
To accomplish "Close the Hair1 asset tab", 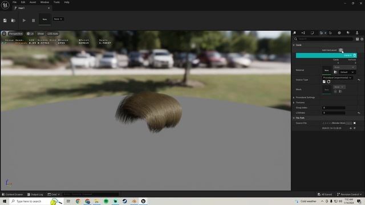I will click(x=48, y=8).
